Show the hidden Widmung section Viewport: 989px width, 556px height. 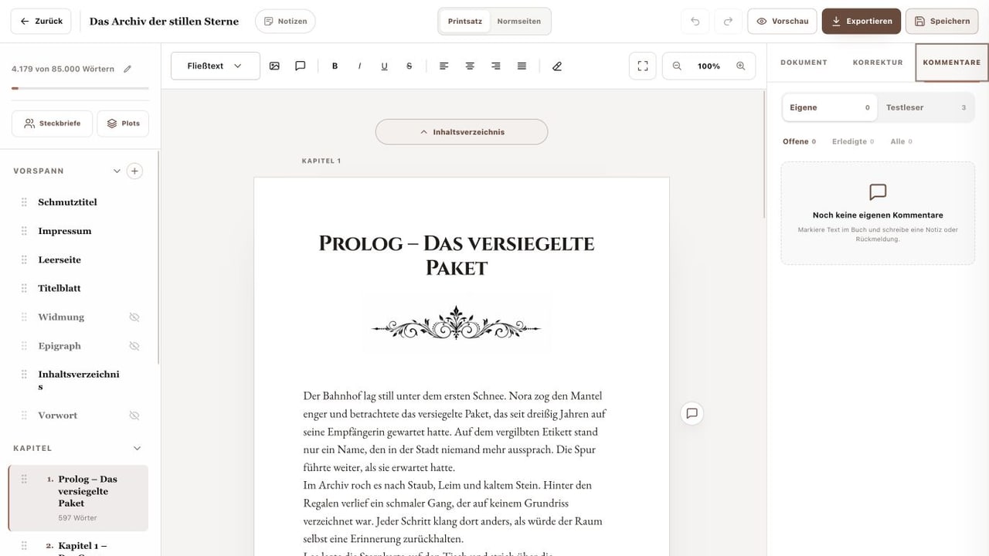(134, 317)
